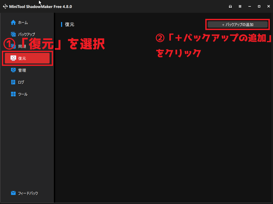Open the 管理 section
Viewport: 273px width, 204px height.
tap(22, 70)
